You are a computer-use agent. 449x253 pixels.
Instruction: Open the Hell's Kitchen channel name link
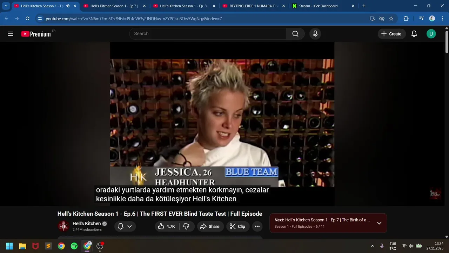87,223
